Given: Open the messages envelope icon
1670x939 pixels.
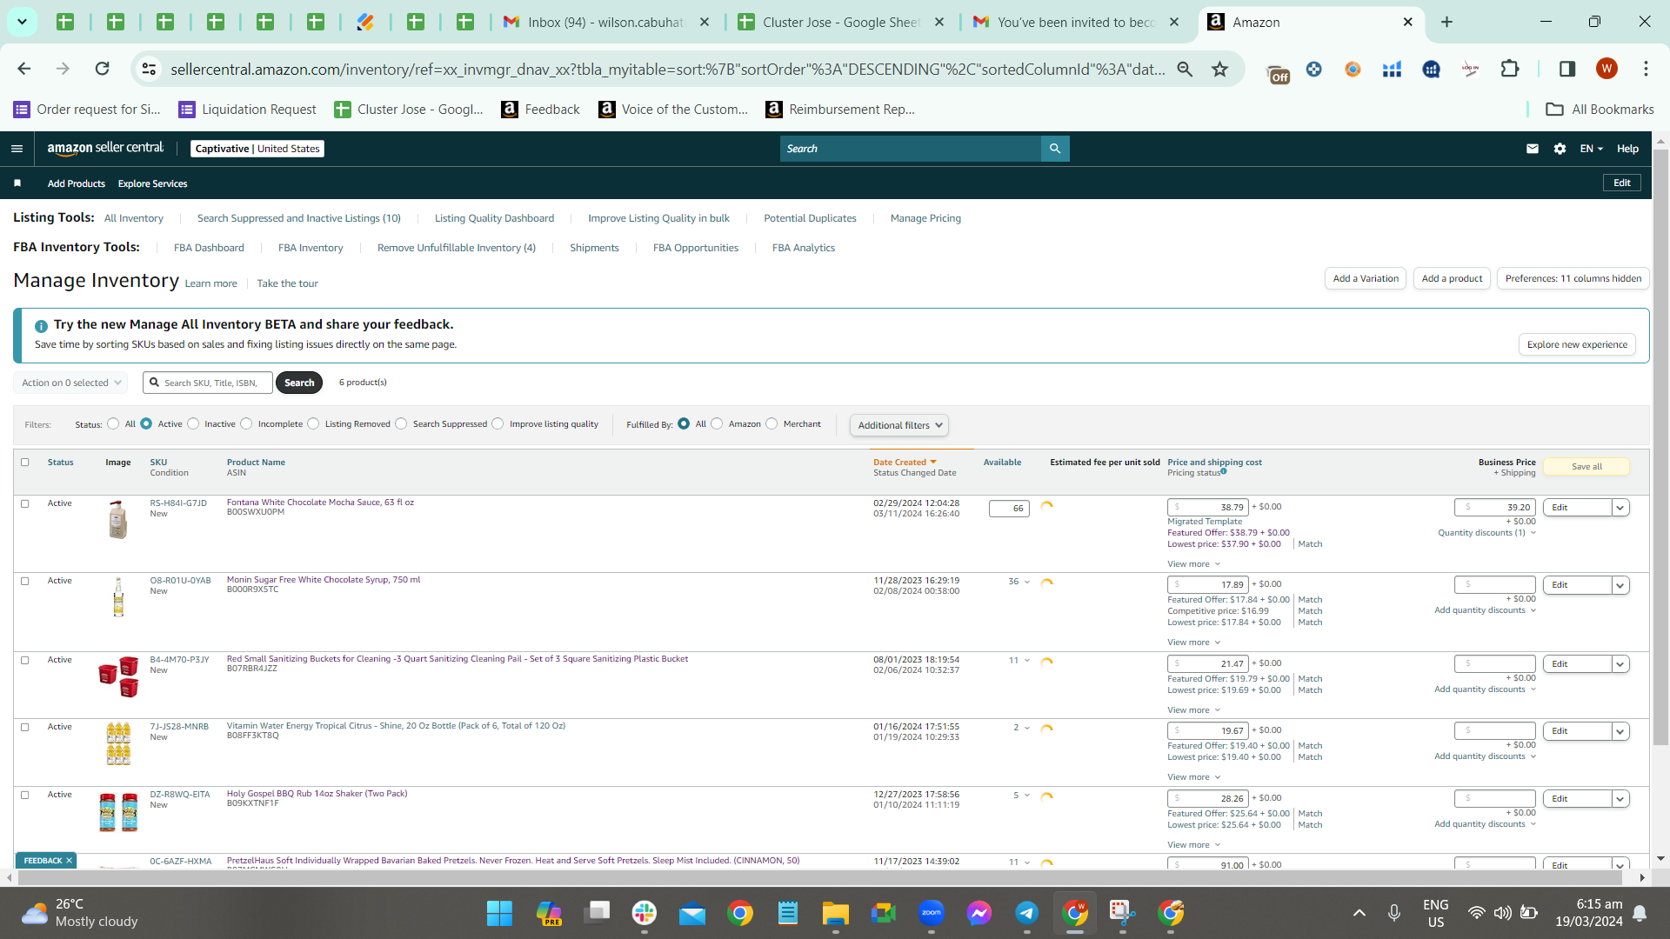Looking at the screenshot, I should pyautogui.click(x=1533, y=149).
